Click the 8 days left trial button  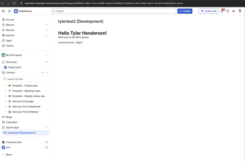pyautogui.click(x=209, y=11)
